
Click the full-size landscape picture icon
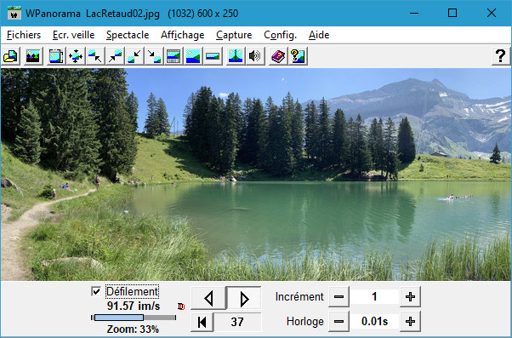pos(193,56)
